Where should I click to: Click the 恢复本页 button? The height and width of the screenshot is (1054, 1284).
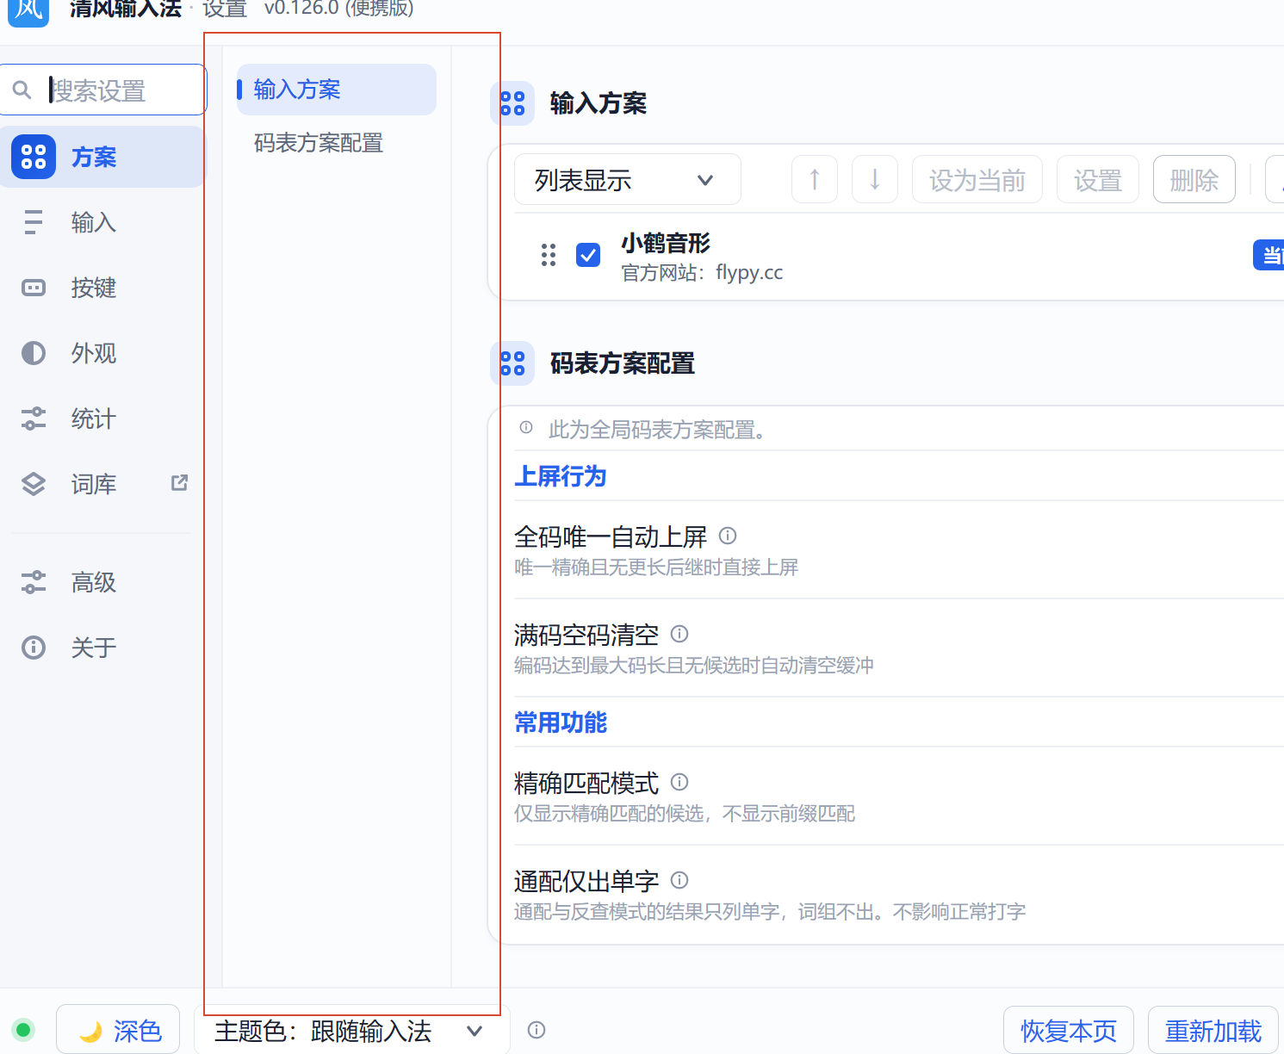[x=1069, y=1030]
